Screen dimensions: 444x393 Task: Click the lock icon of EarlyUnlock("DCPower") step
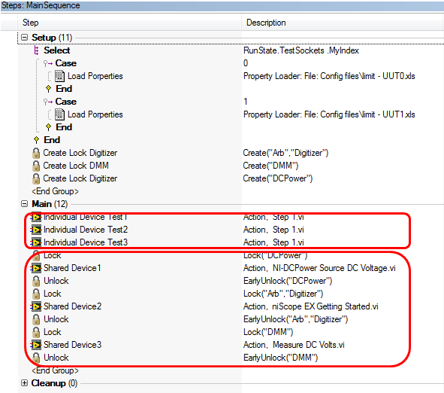tap(36, 281)
